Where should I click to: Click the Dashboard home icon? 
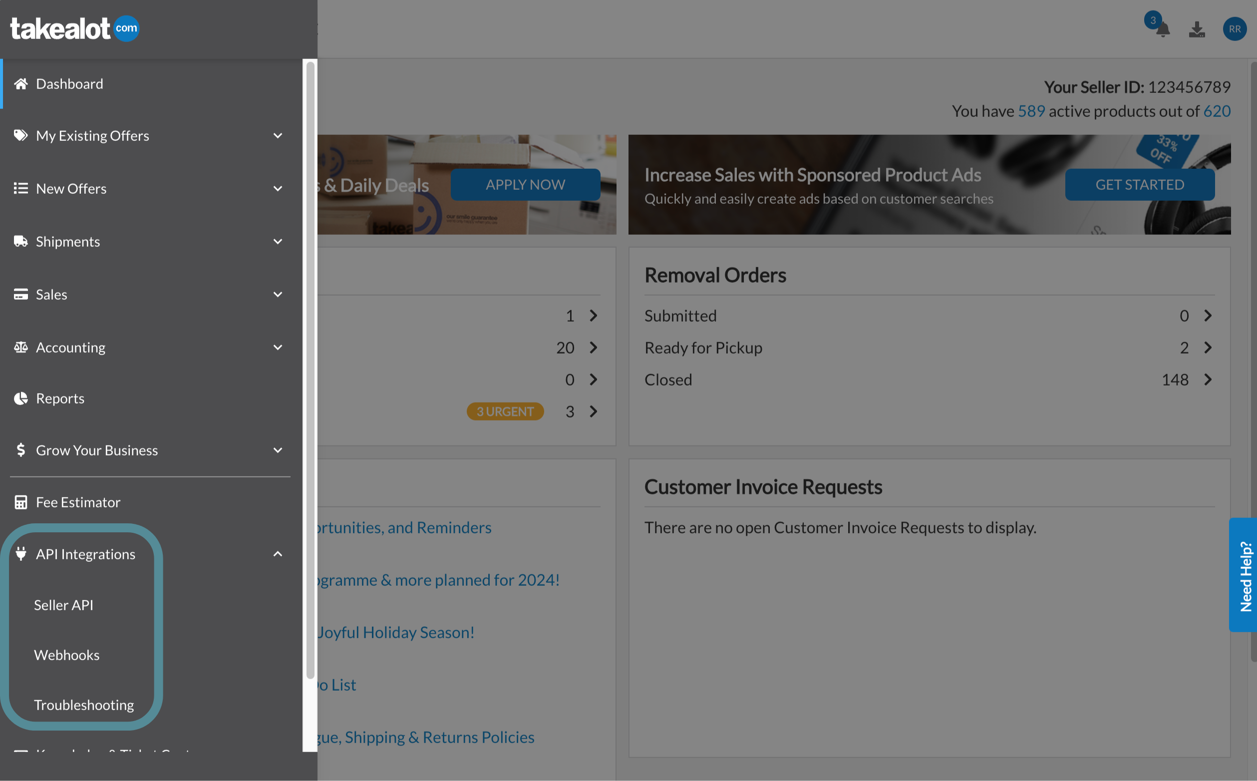[x=20, y=84]
